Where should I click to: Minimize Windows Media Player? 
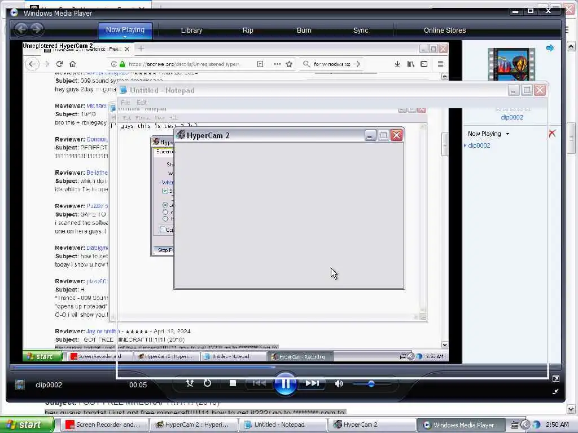515,12
